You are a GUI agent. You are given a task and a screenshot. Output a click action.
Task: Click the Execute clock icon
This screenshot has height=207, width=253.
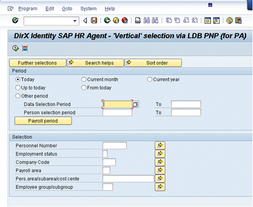point(15,48)
